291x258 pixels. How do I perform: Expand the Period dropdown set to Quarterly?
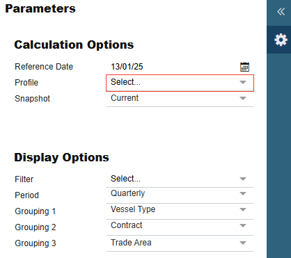[x=180, y=194]
